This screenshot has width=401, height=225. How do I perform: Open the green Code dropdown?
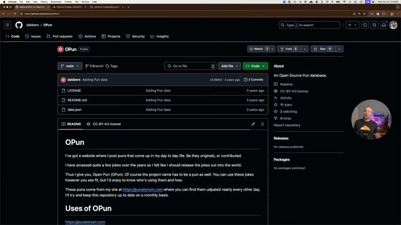[x=255, y=66]
